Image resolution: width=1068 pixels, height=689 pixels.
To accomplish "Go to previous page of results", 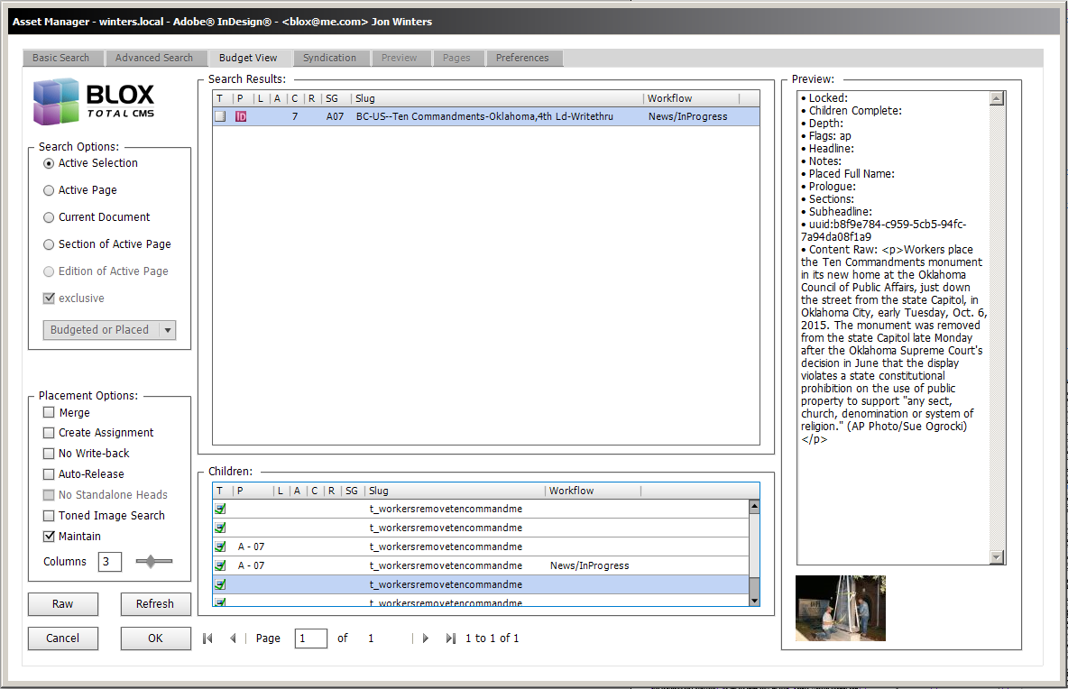I will click(x=233, y=638).
